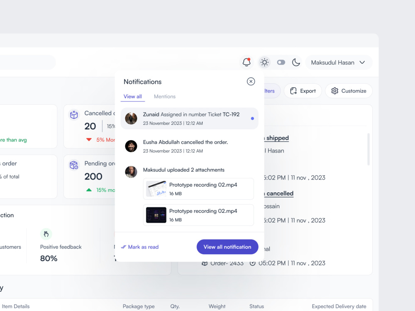Click Zunaid's avatar photo
The width and height of the screenshot is (415, 311).
coord(131,119)
